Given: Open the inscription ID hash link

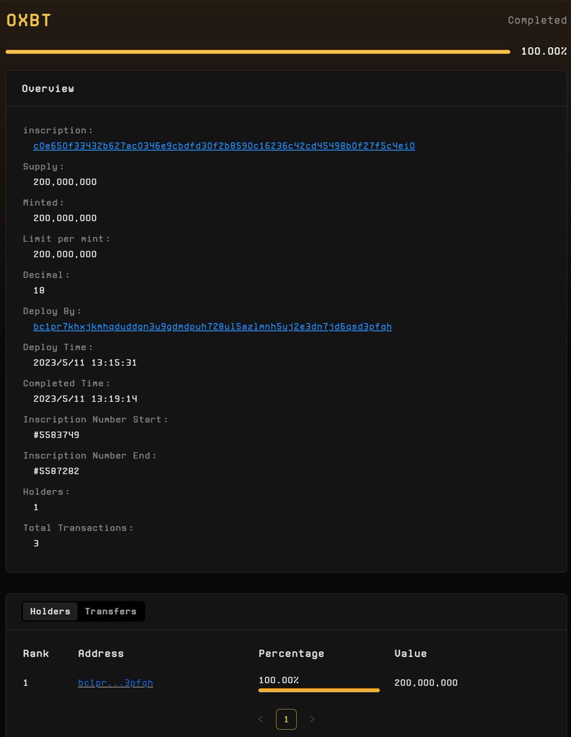Looking at the screenshot, I should point(224,146).
